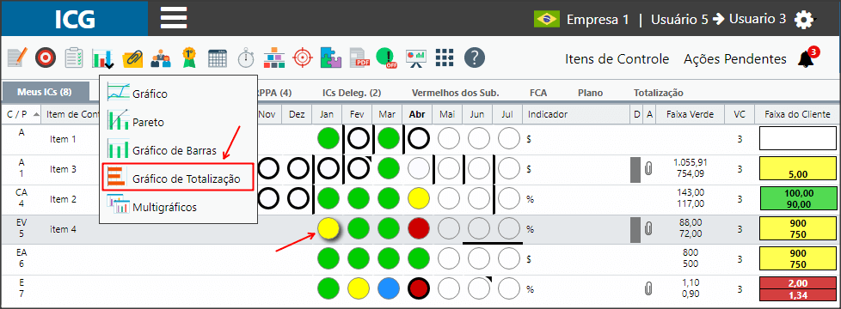The image size is (841, 309).
Task: Open Vermelhos dos Sub. tab
Action: [x=456, y=93]
